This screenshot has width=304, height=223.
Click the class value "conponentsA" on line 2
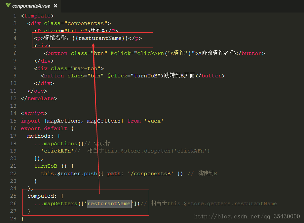(x=86, y=23)
